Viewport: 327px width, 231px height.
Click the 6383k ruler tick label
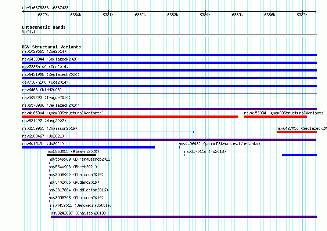(173, 15)
